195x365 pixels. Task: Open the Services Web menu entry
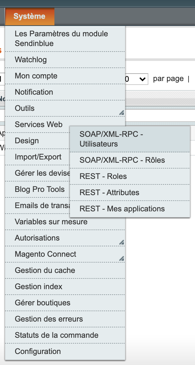coord(39,124)
